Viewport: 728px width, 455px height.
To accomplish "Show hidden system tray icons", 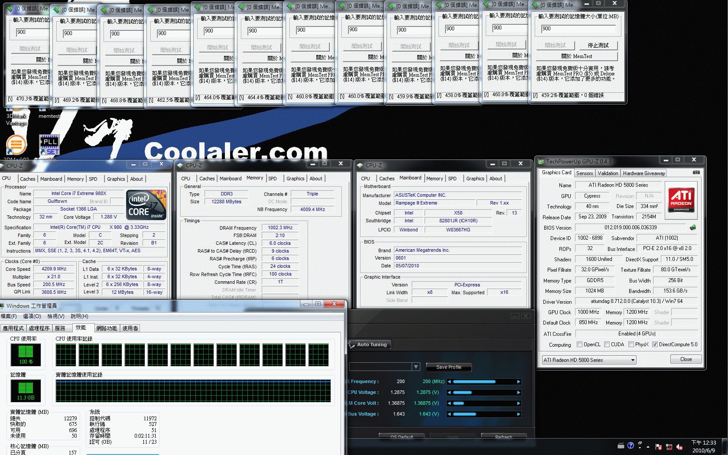I will pos(648,447).
